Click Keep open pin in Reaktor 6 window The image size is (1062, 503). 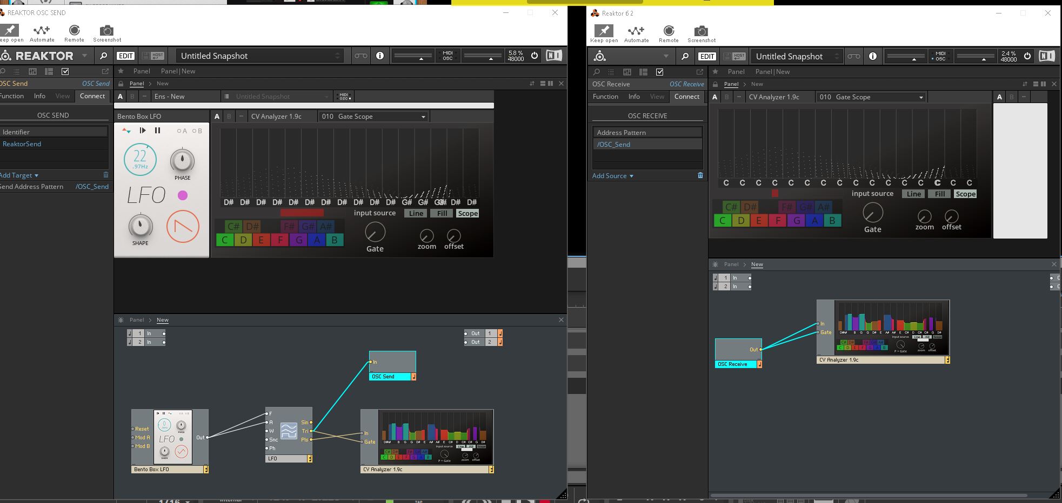pyautogui.click(x=604, y=31)
